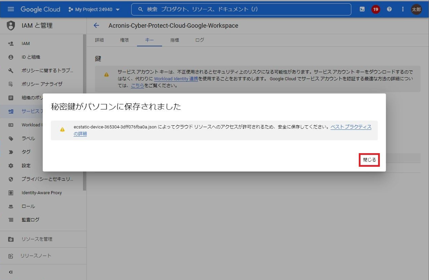Screen dimensions: 429x280
Task: Click the warning triangle in the 鍵 banner
Action: tap(106, 74)
